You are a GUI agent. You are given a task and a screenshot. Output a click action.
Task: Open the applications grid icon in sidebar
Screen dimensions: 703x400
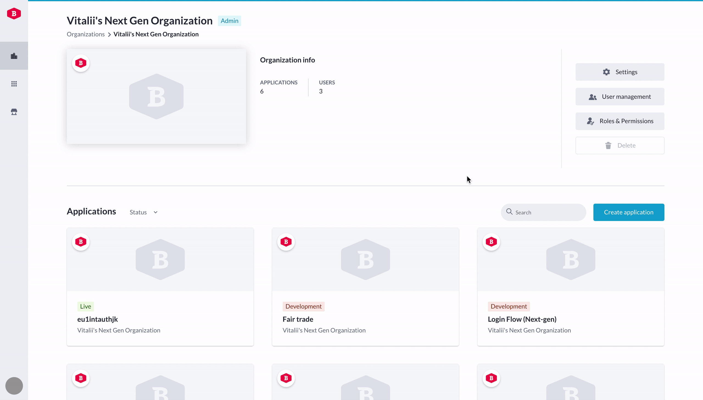tap(14, 84)
